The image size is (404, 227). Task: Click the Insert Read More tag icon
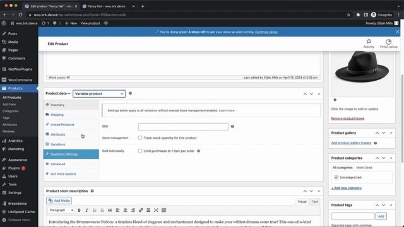(148, 210)
